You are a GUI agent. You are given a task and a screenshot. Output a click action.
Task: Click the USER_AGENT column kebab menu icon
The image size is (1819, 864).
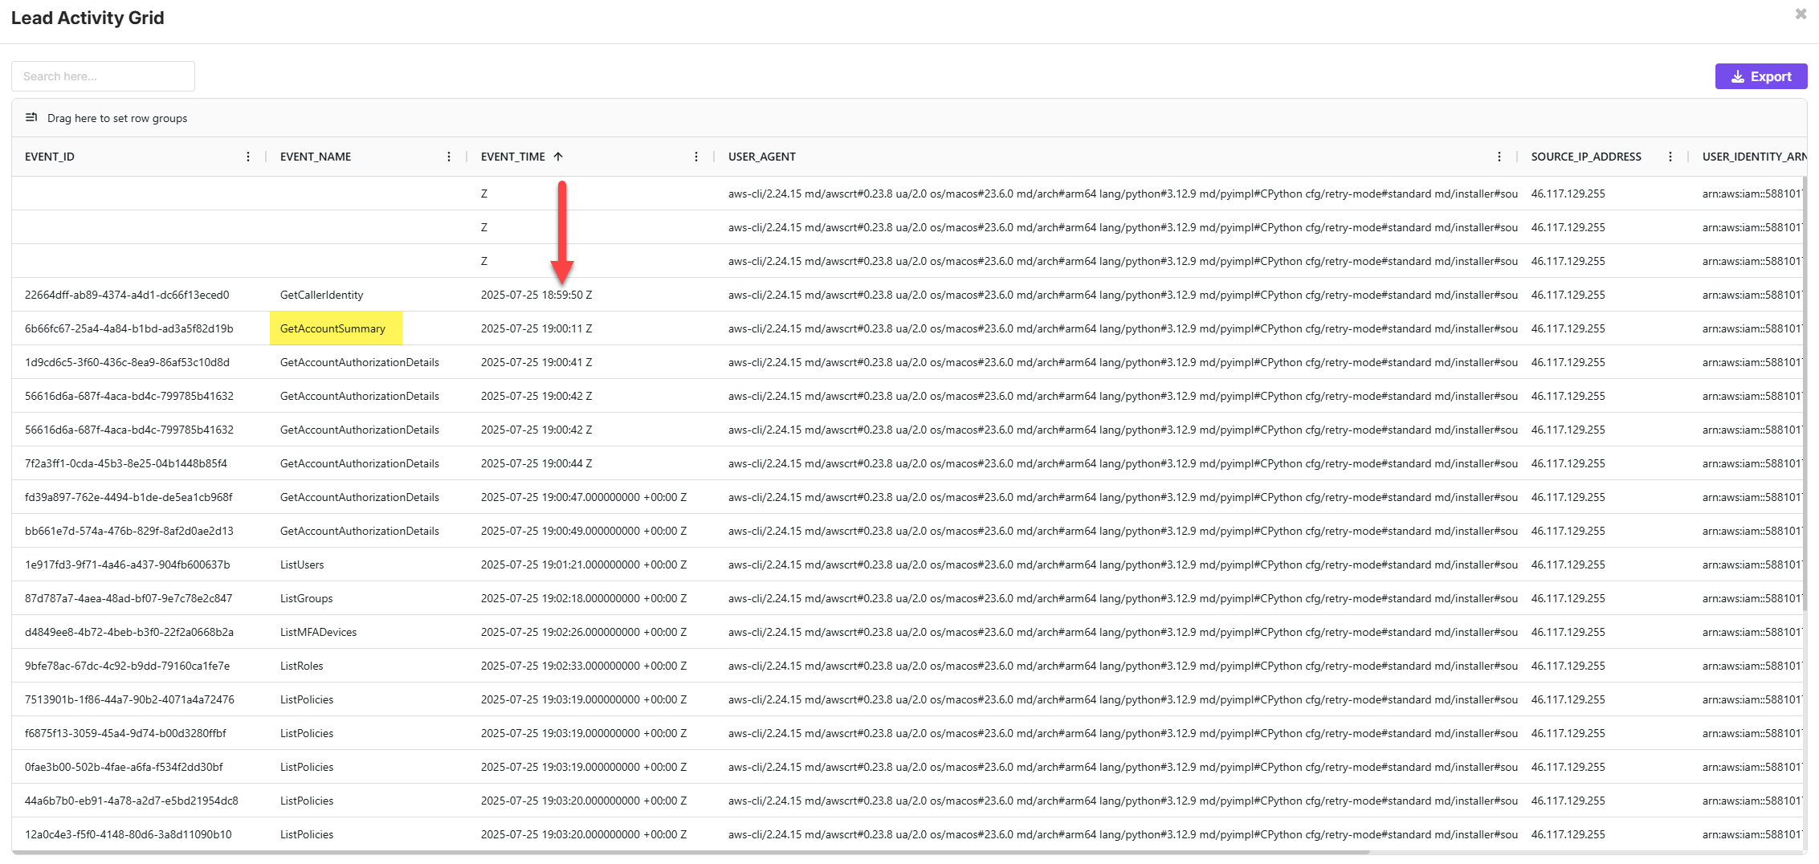click(x=1499, y=157)
